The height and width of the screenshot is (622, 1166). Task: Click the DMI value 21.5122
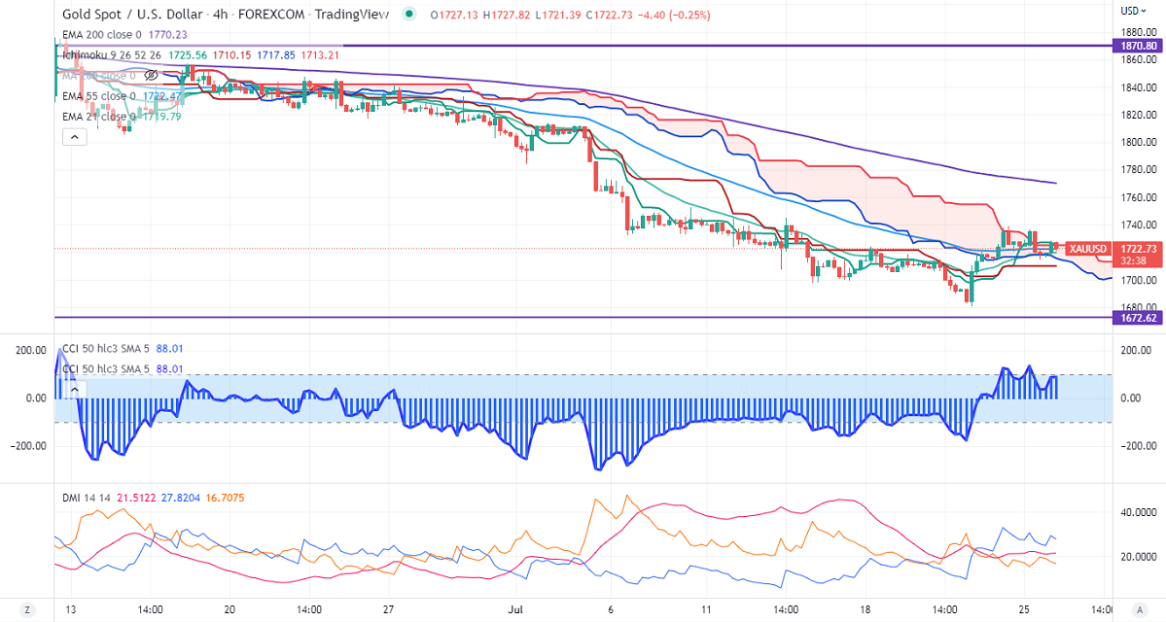[136, 498]
